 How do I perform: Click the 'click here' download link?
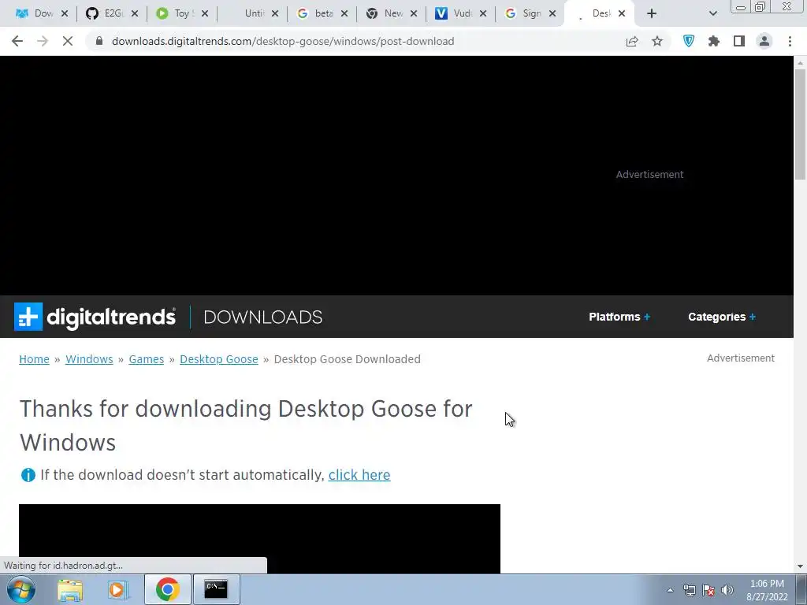[359, 475]
